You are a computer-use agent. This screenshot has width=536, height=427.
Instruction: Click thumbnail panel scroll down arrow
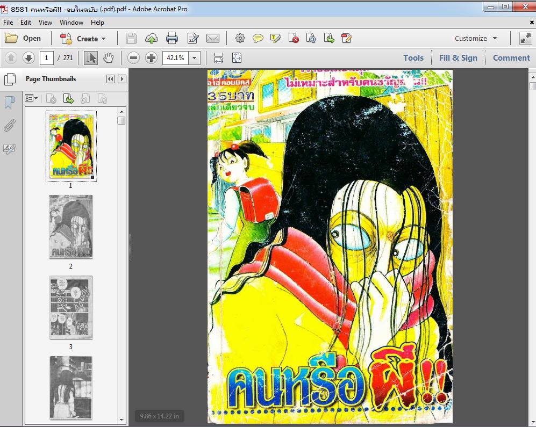(122, 420)
